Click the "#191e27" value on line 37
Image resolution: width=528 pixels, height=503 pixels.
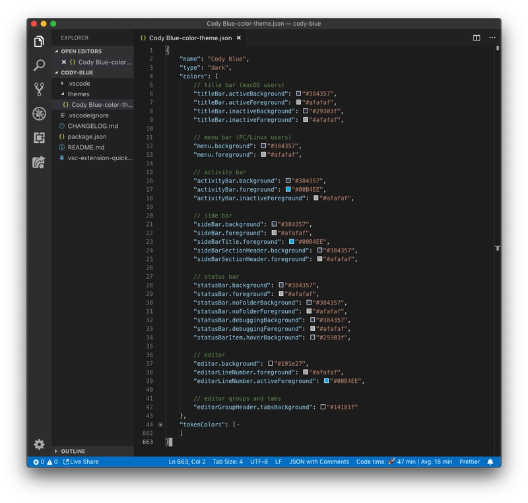[x=290, y=363]
